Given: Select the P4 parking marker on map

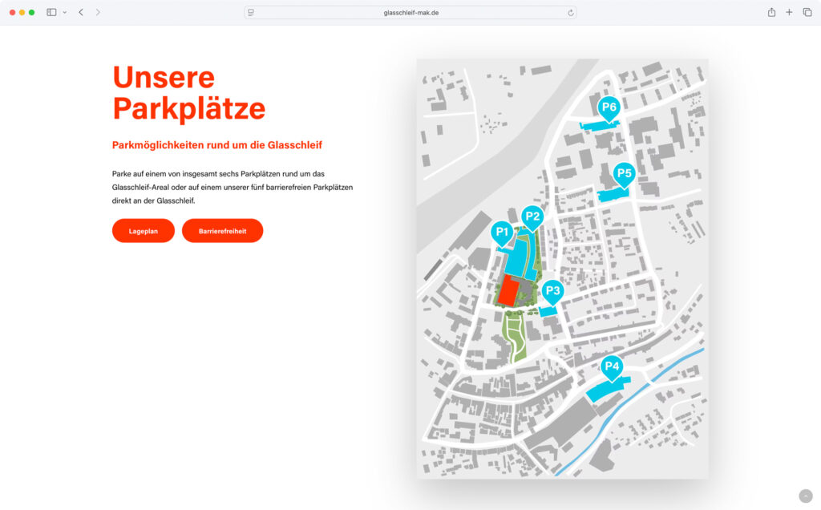Looking at the screenshot, I should [612, 367].
